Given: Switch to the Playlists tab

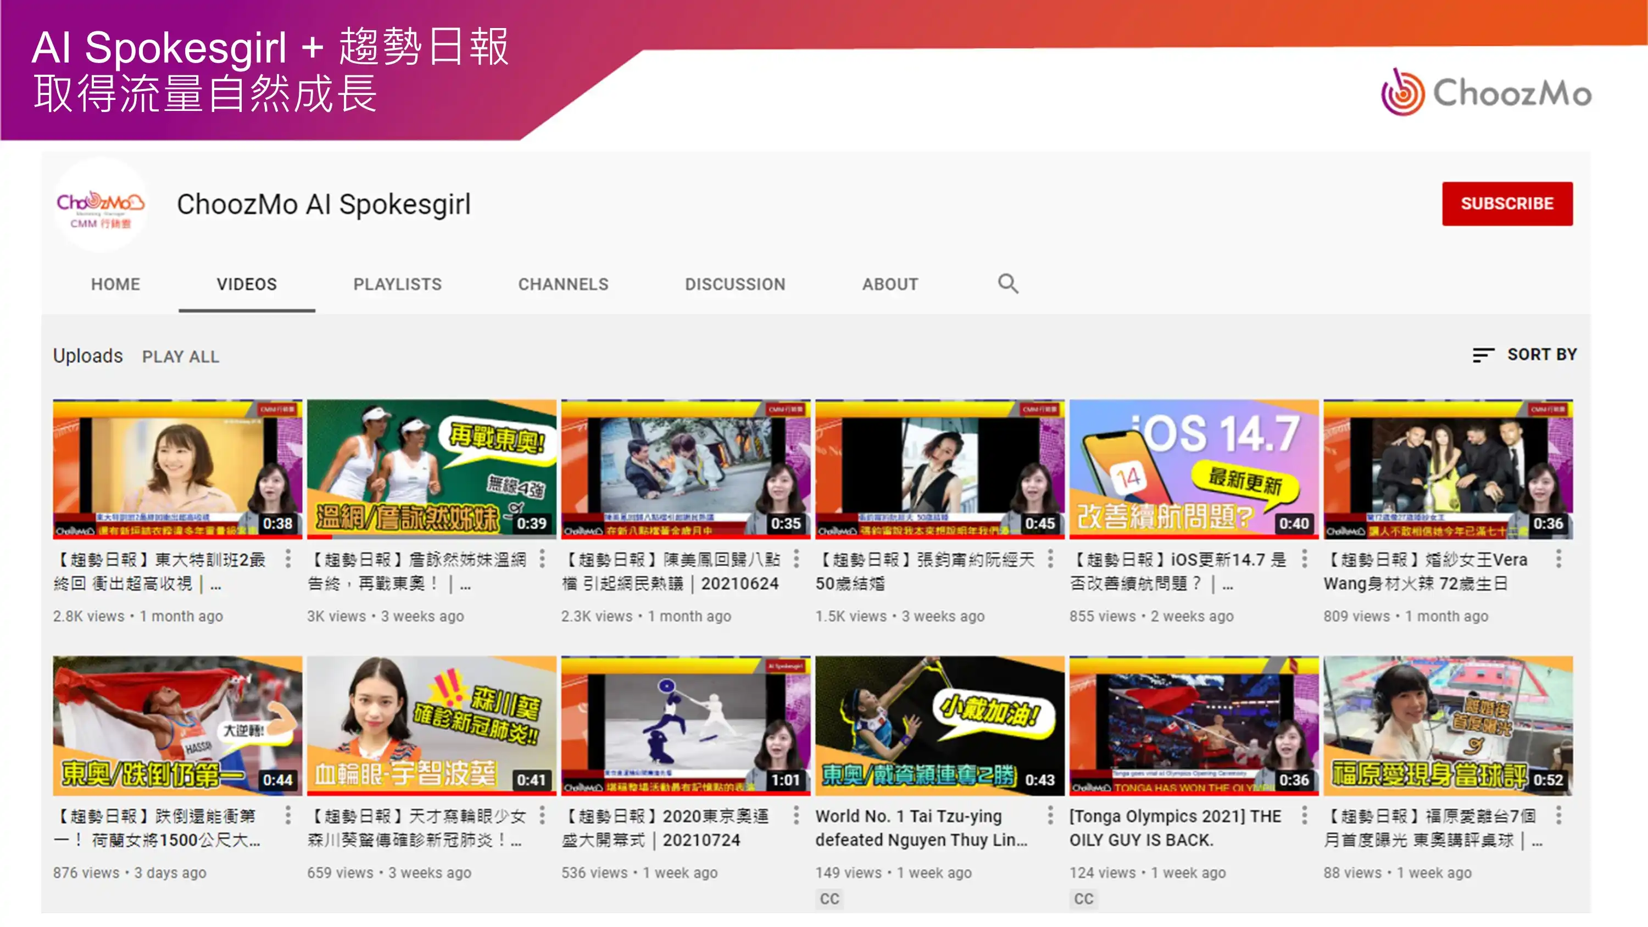Looking at the screenshot, I should (397, 284).
